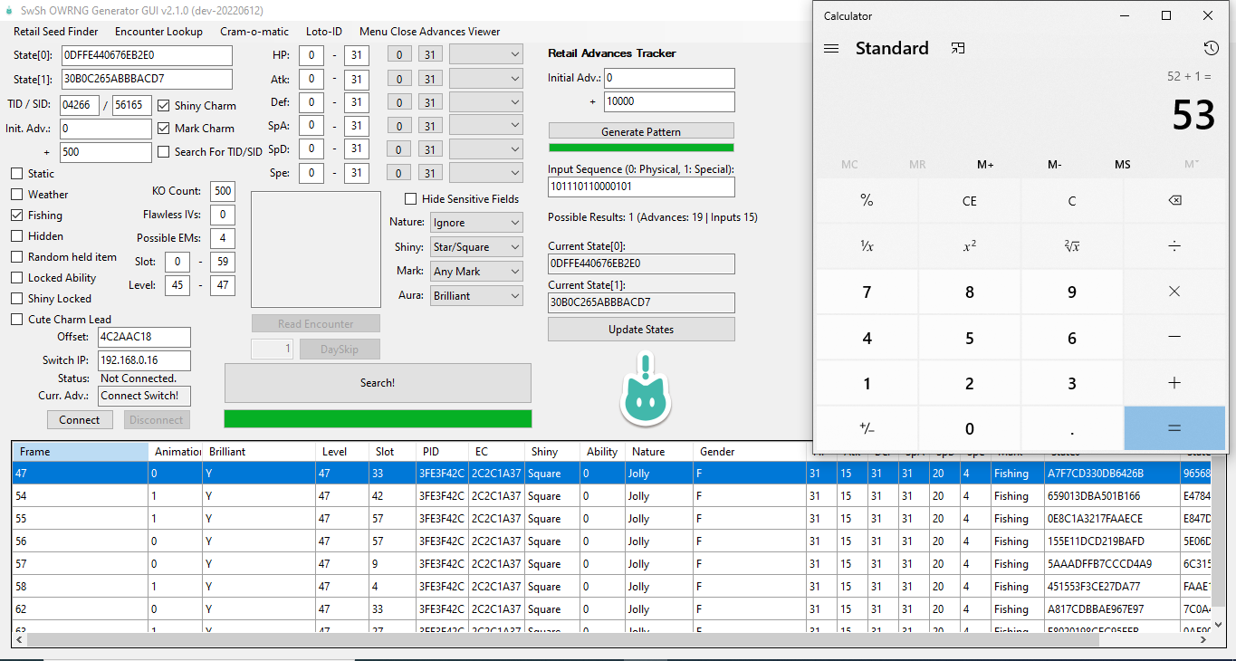Open Encounter Lookup menu
This screenshot has width=1236, height=661.
(x=158, y=32)
